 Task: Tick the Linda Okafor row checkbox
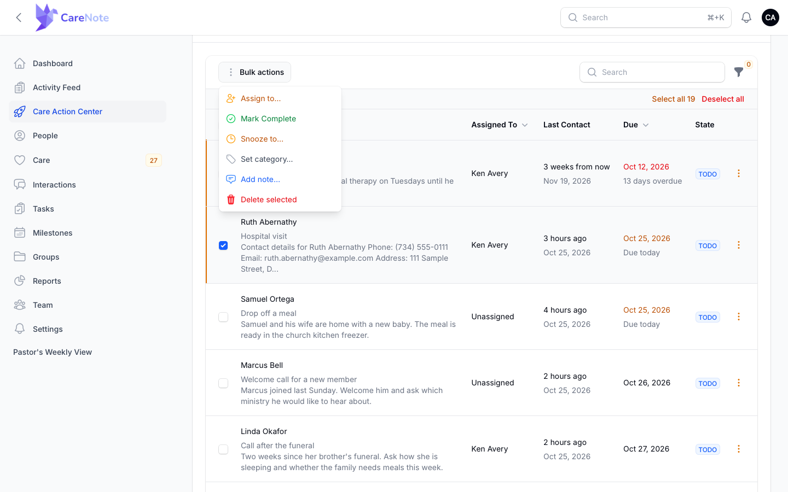point(223,449)
